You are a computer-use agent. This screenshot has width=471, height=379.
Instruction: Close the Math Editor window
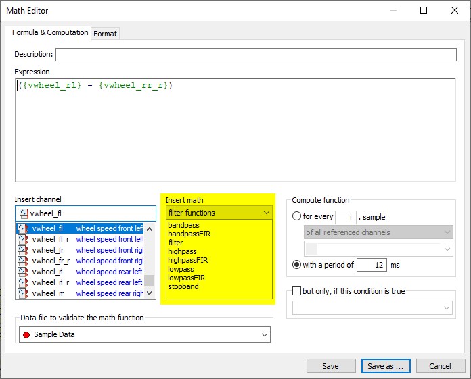455,10
